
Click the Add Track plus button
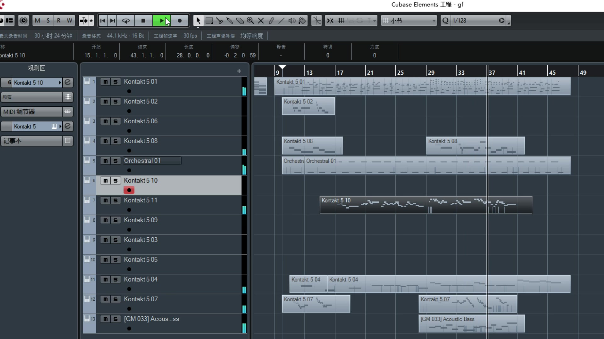point(239,71)
